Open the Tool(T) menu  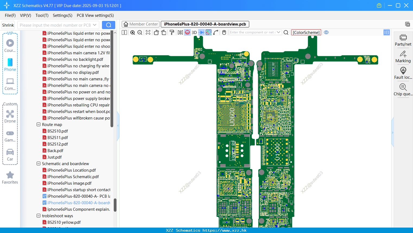[x=42, y=15]
